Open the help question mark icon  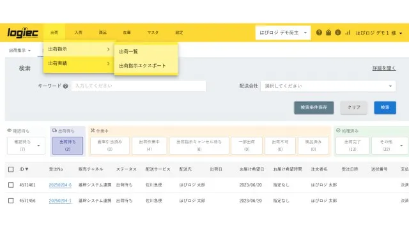coord(319,33)
